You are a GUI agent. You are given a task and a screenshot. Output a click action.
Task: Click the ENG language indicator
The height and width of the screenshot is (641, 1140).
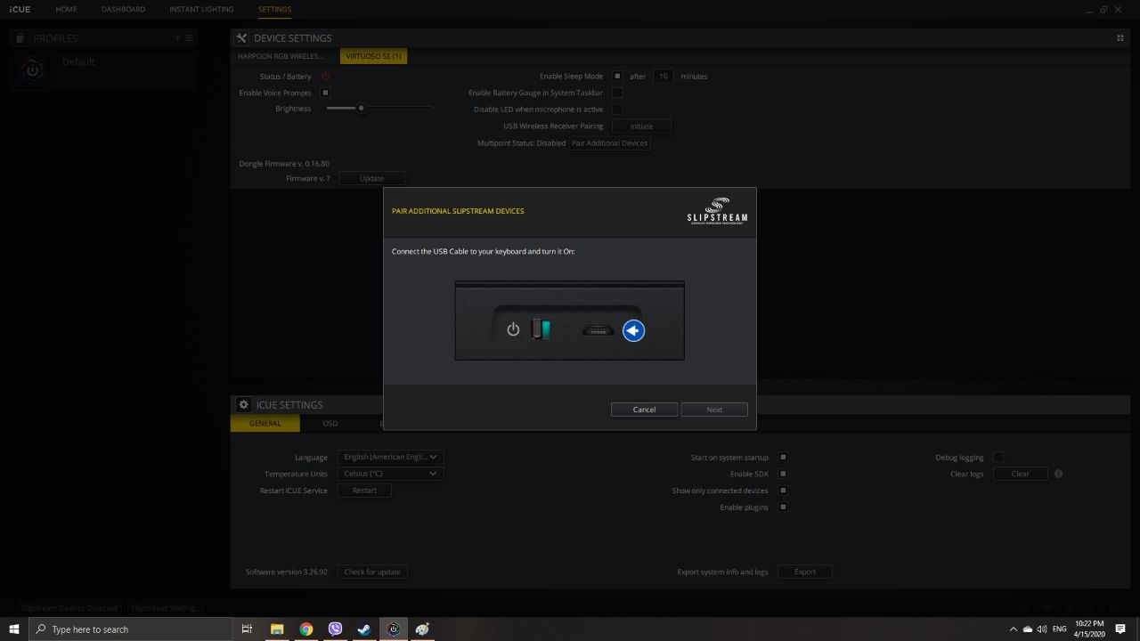1059,629
